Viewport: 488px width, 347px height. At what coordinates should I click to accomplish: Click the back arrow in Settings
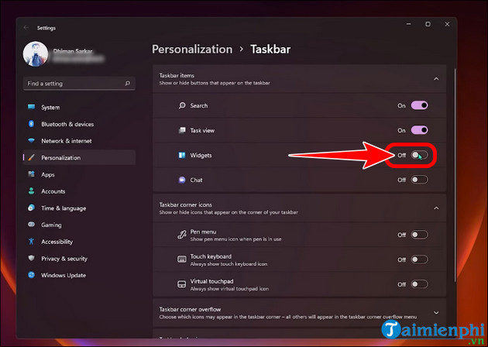[26, 28]
